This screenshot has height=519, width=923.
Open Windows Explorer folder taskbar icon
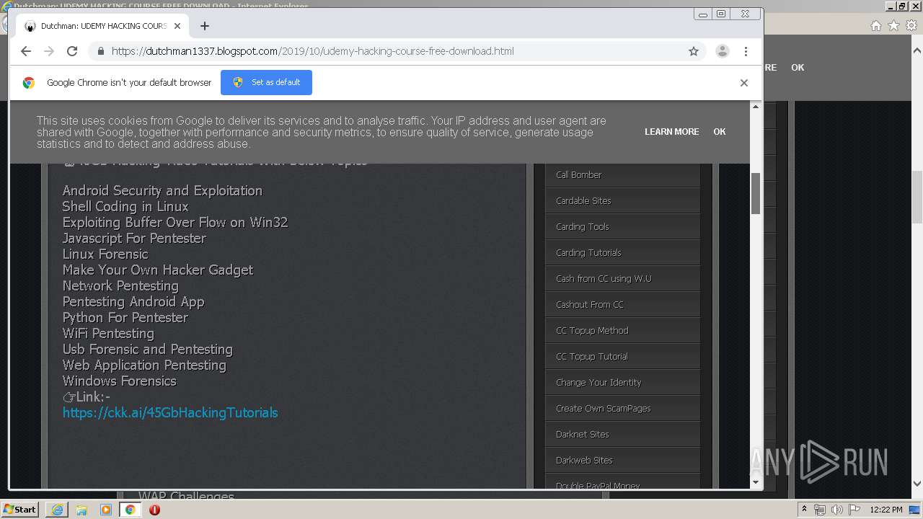pos(81,510)
